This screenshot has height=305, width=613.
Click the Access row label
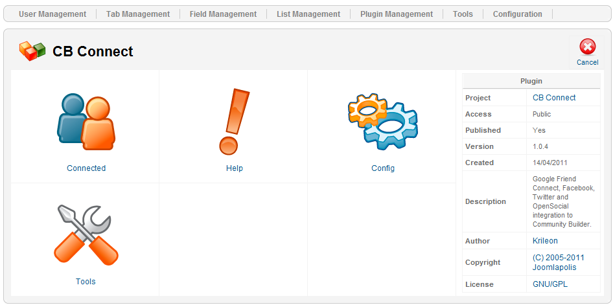478,115
